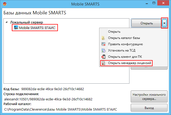Pick Открыть клиент для ПК menu entry
Image resolution: width=171 pixels, height=115 pixels.
133,57
